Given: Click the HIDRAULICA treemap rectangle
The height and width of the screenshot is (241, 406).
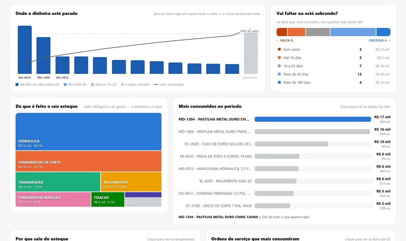Looking at the screenshot, I should [88, 132].
